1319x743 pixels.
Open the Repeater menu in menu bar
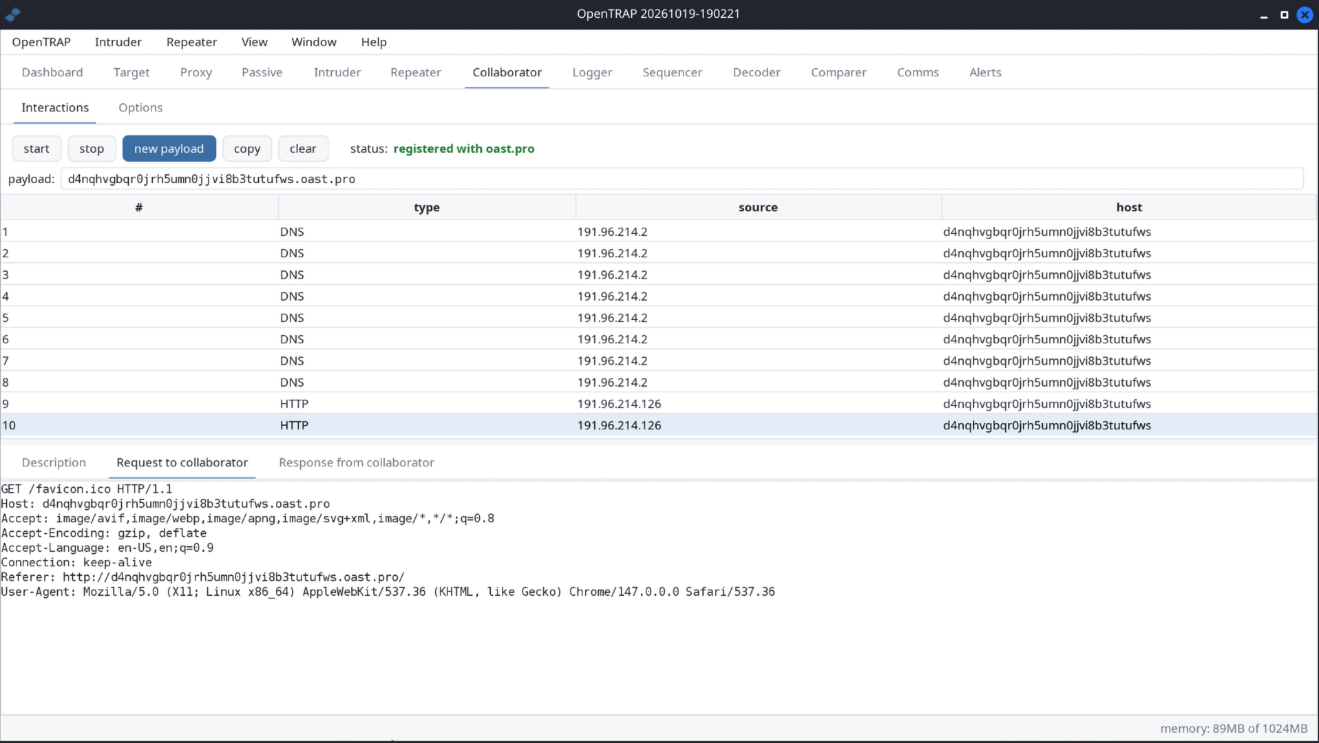[x=191, y=42]
